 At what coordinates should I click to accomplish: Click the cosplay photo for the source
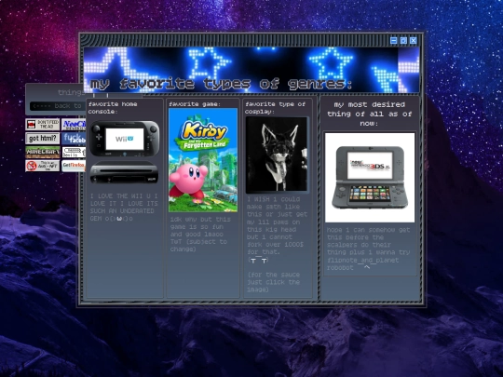[277, 155]
